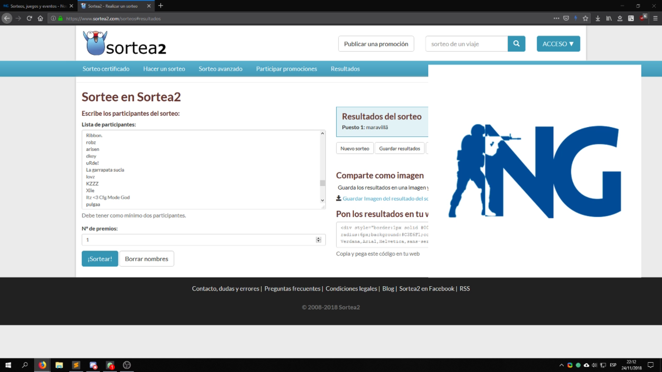662x372 pixels.
Task: Open Firefox hamburger menu
Action: tap(655, 19)
